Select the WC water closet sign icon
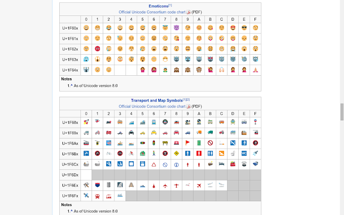 click(244, 154)
